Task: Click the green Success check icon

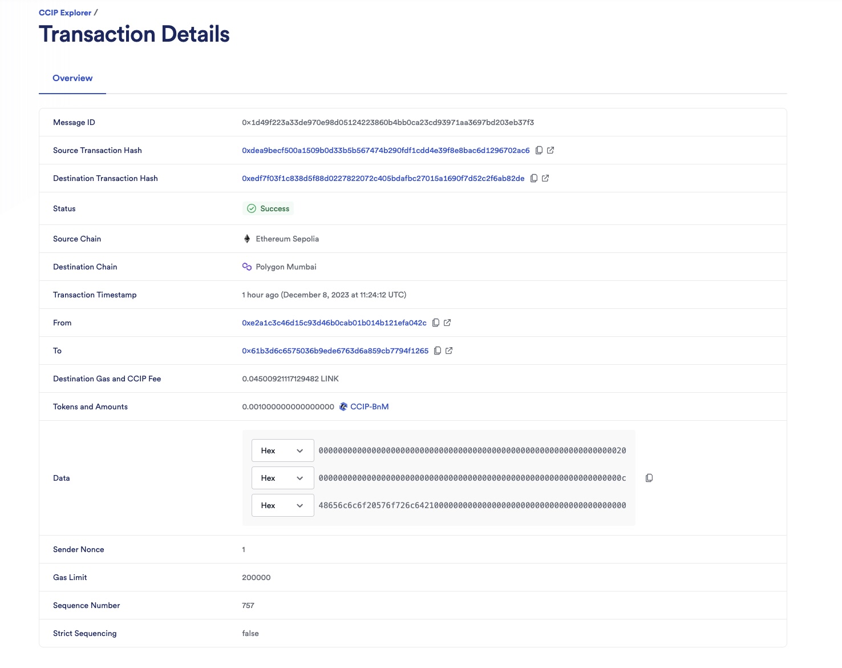Action: (252, 208)
